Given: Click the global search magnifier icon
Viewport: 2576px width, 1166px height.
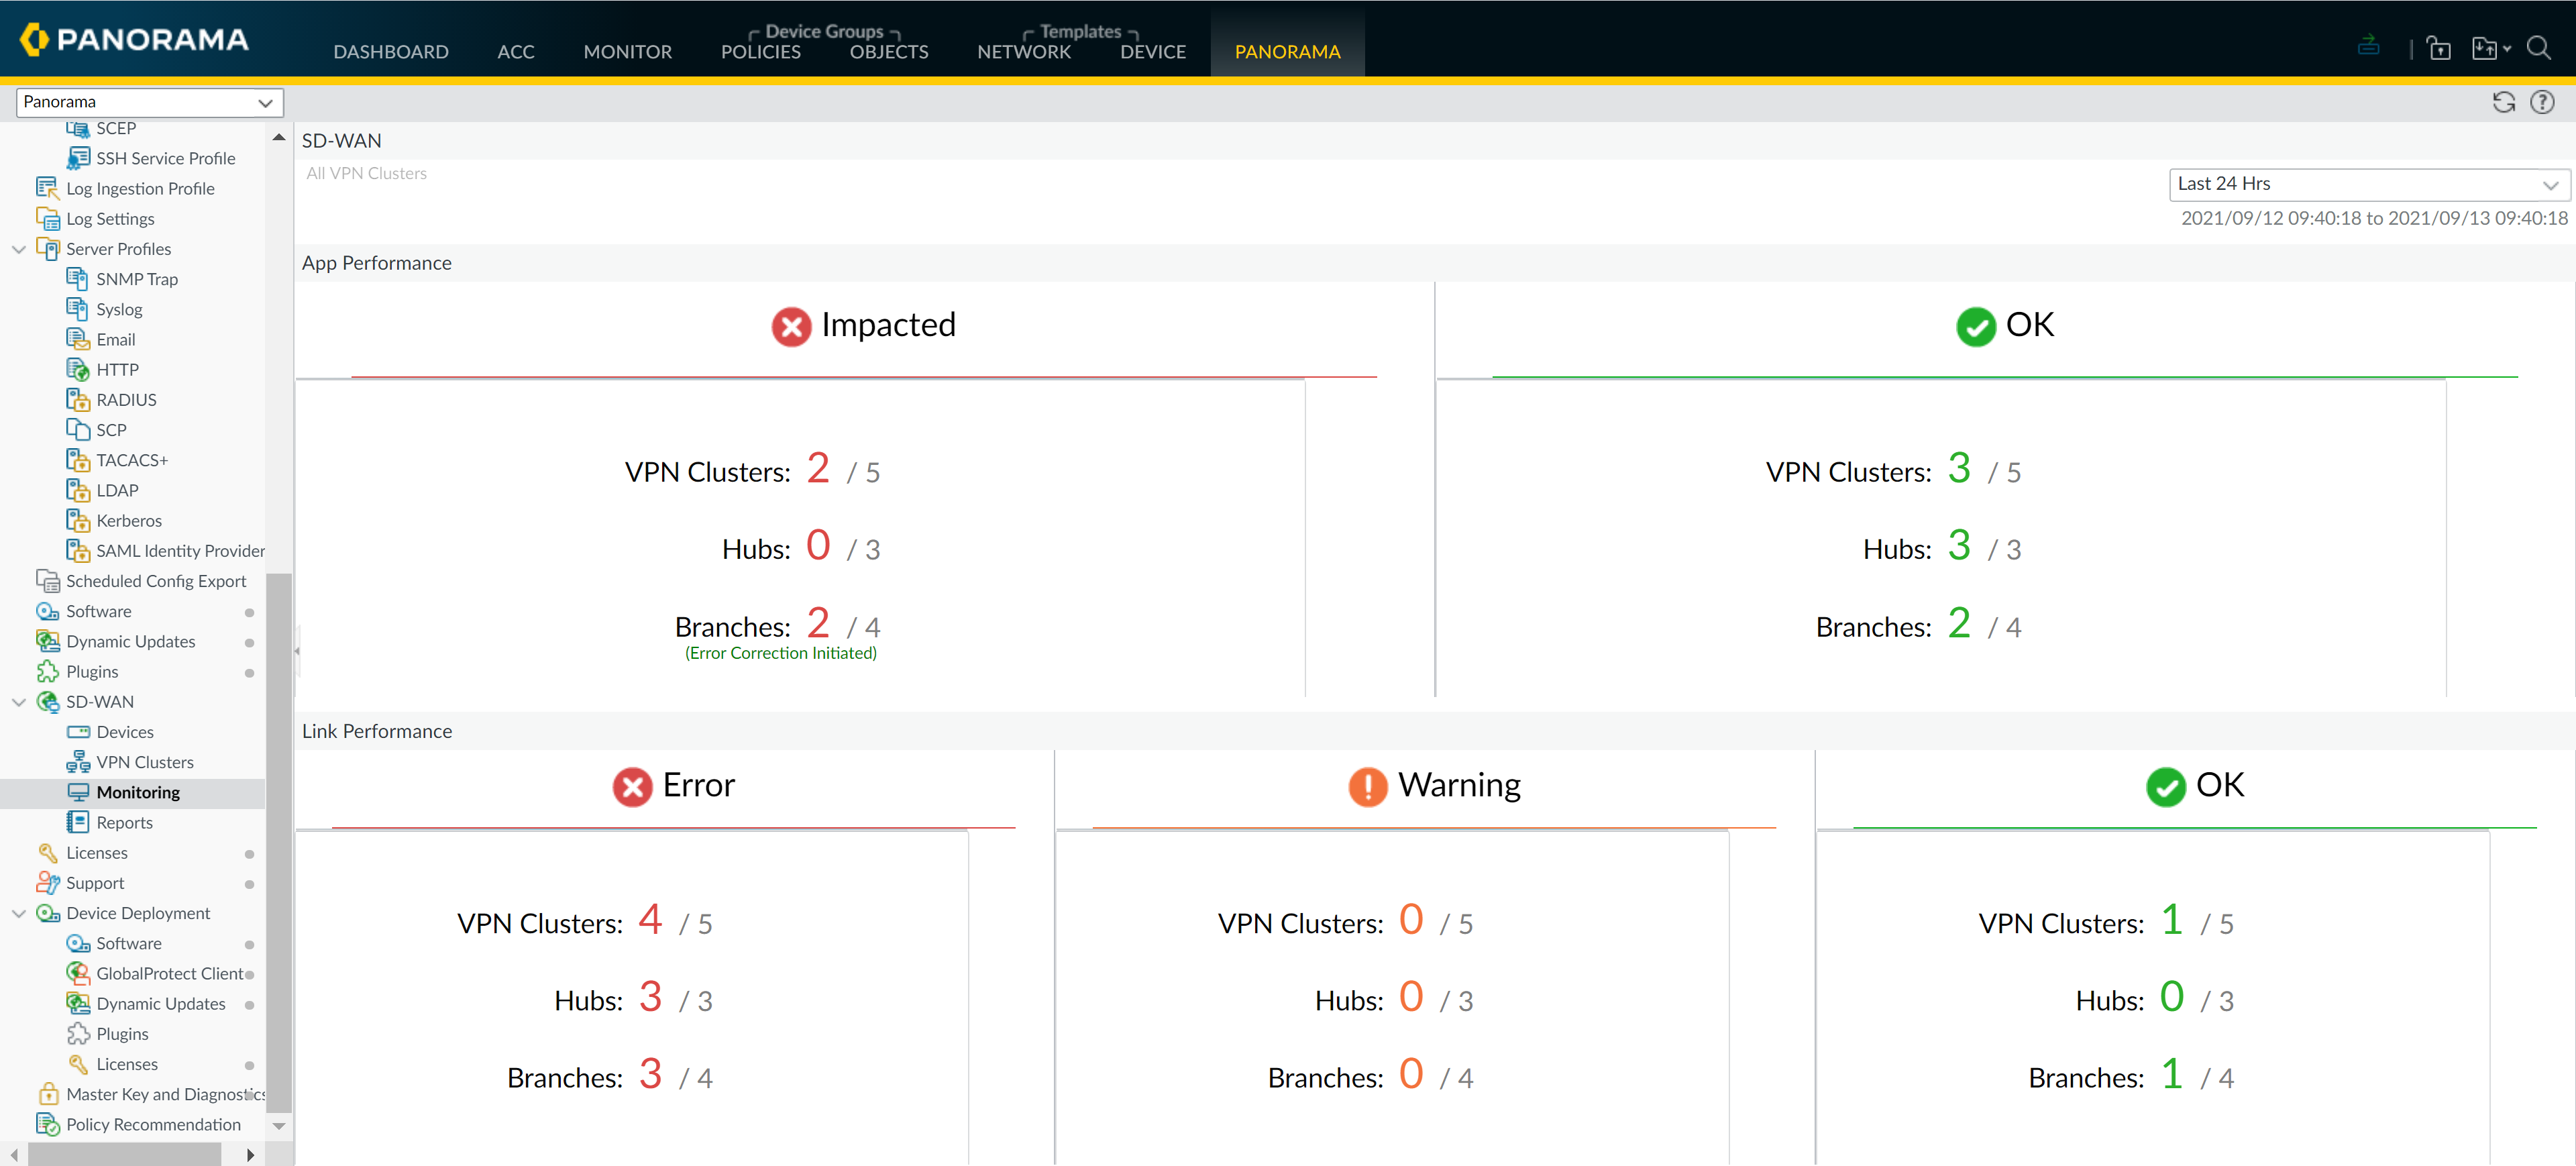Looking at the screenshot, I should coord(2541,47).
